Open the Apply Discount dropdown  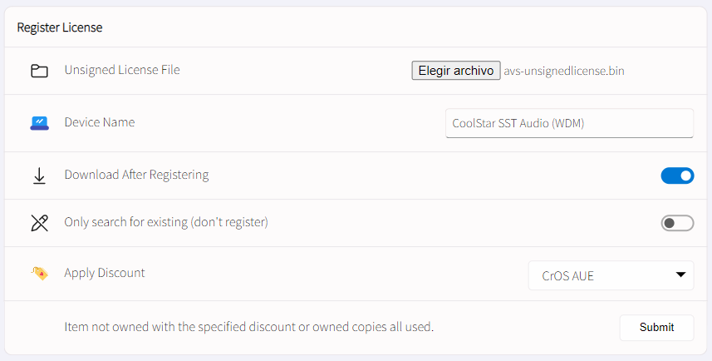[x=611, y=275]
